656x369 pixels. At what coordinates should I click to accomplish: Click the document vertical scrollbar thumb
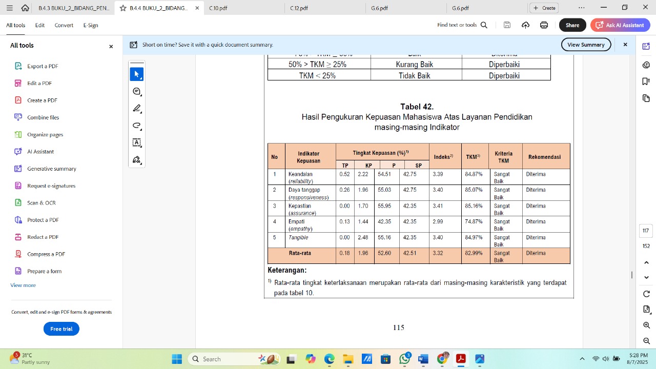(632, 275)
